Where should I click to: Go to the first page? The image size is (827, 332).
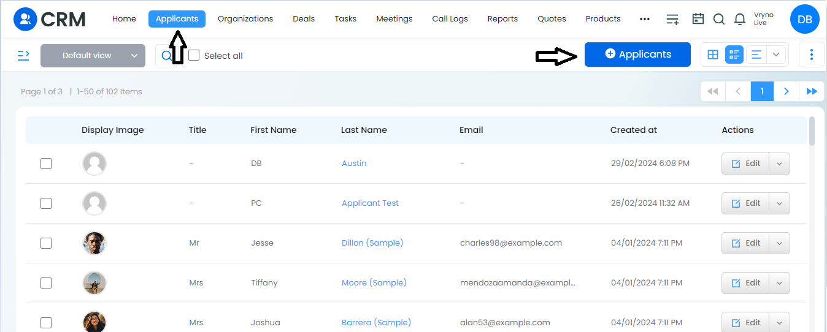(x=713, y=91)
